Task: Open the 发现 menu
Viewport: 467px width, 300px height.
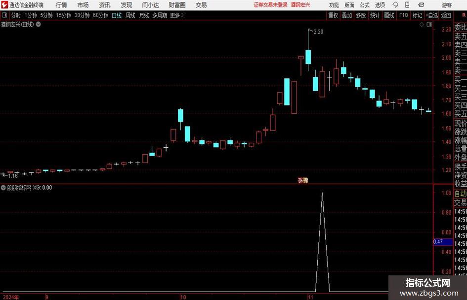Action: 127,5
